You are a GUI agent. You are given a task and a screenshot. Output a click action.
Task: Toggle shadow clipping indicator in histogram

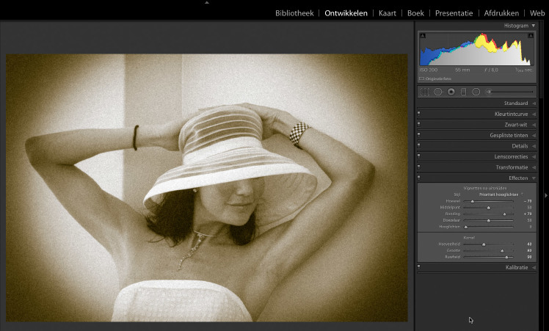tap(423, 35)
